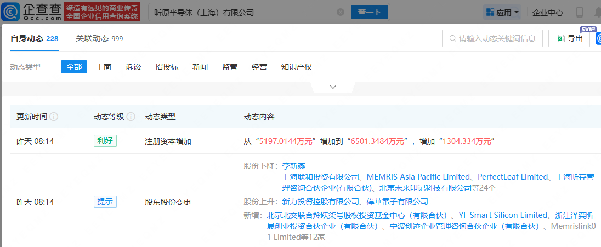
Task: Select the 监管 filter type
Action: point(230,67)
